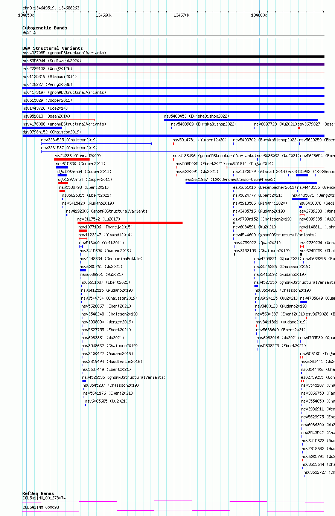335x516 pixels.
Task: Click nsv2819494 (Huddleston2016) label
Action: [x=112, y=361]
